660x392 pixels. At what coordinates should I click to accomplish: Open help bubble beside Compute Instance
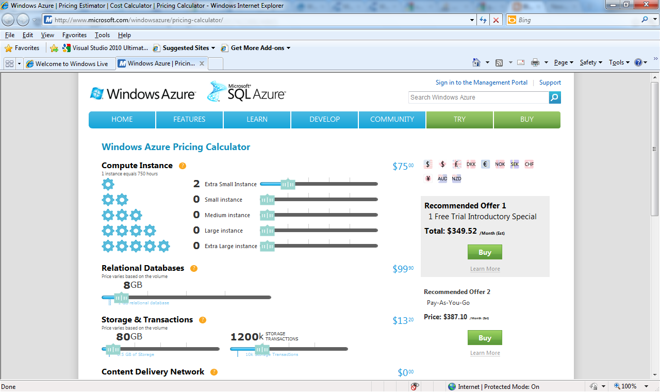pyautogui.click(x=183, y=166)
